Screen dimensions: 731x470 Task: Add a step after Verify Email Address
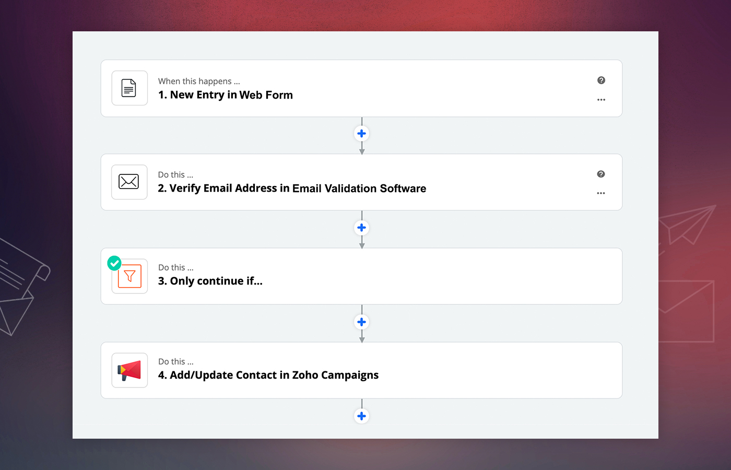point(361,228)
